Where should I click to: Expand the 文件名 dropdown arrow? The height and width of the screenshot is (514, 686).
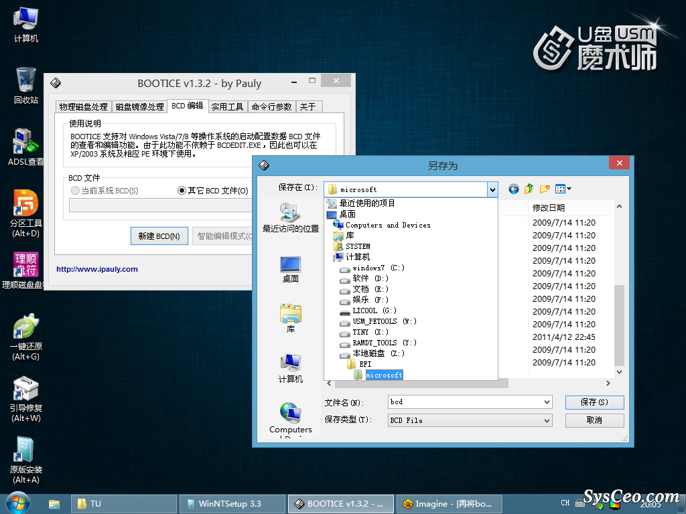(547, 402)
